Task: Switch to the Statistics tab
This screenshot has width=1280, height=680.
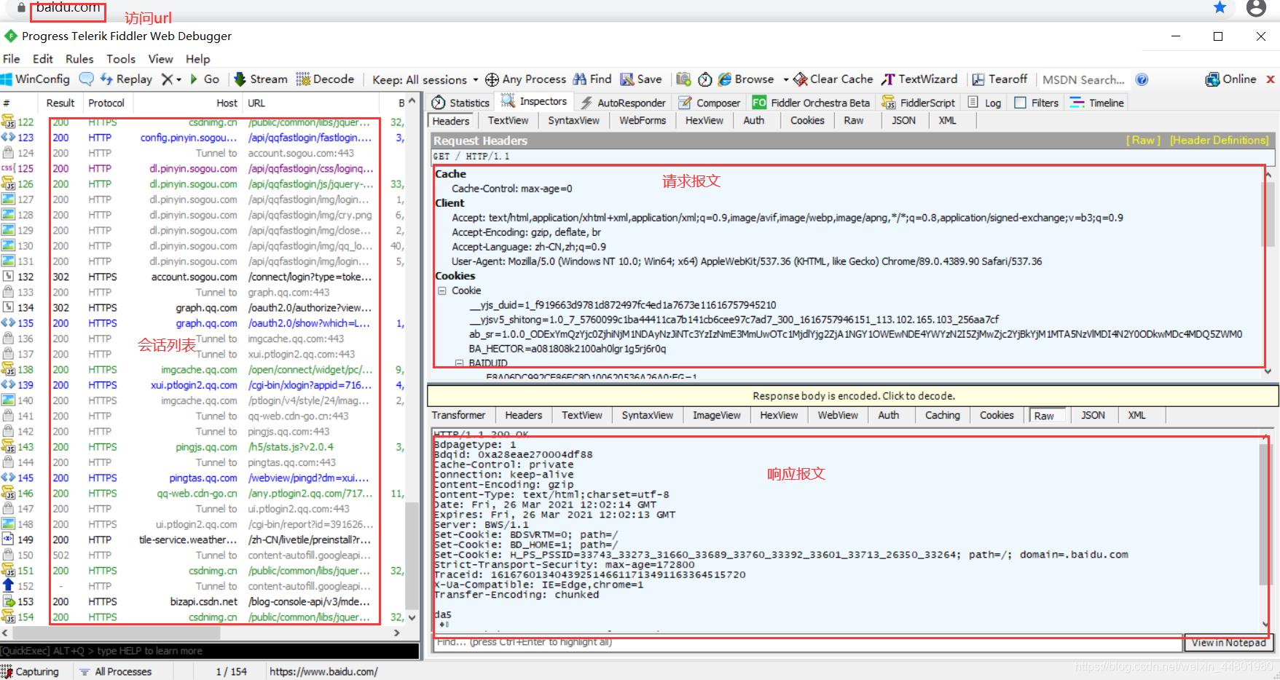Action: coord(460,103)
